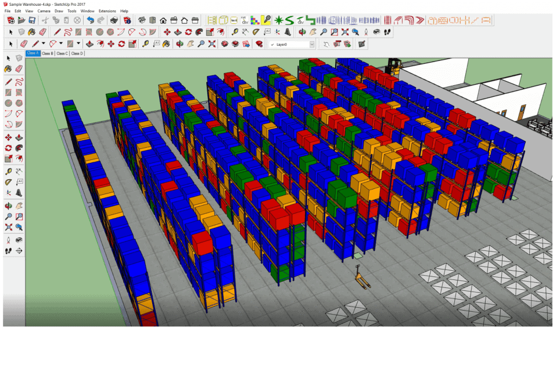Select the Axes tool in left palette
The width and height of the screenshot is (553, 368).
(x=9, y=193)
